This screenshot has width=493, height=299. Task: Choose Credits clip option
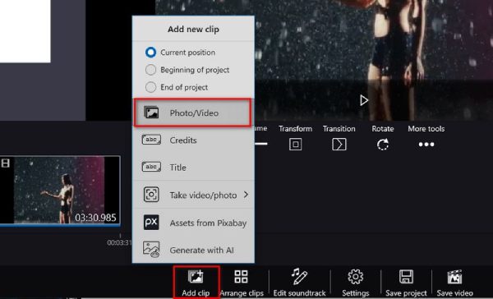[x=193, y=140]
